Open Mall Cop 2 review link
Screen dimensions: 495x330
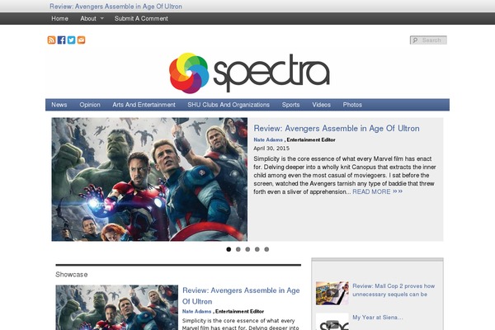[394, 290]
